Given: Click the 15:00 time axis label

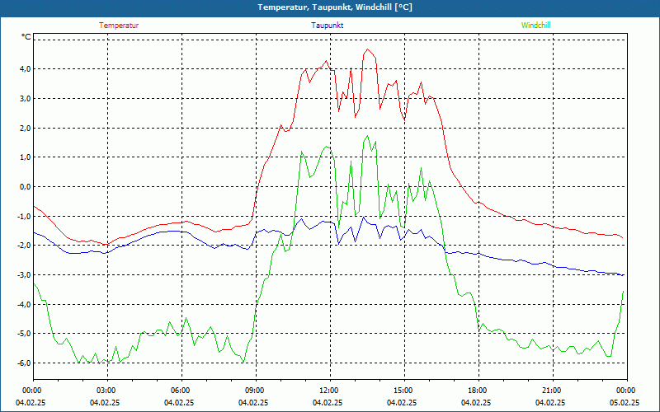Looking at the screenshot, I should point(404,391).
